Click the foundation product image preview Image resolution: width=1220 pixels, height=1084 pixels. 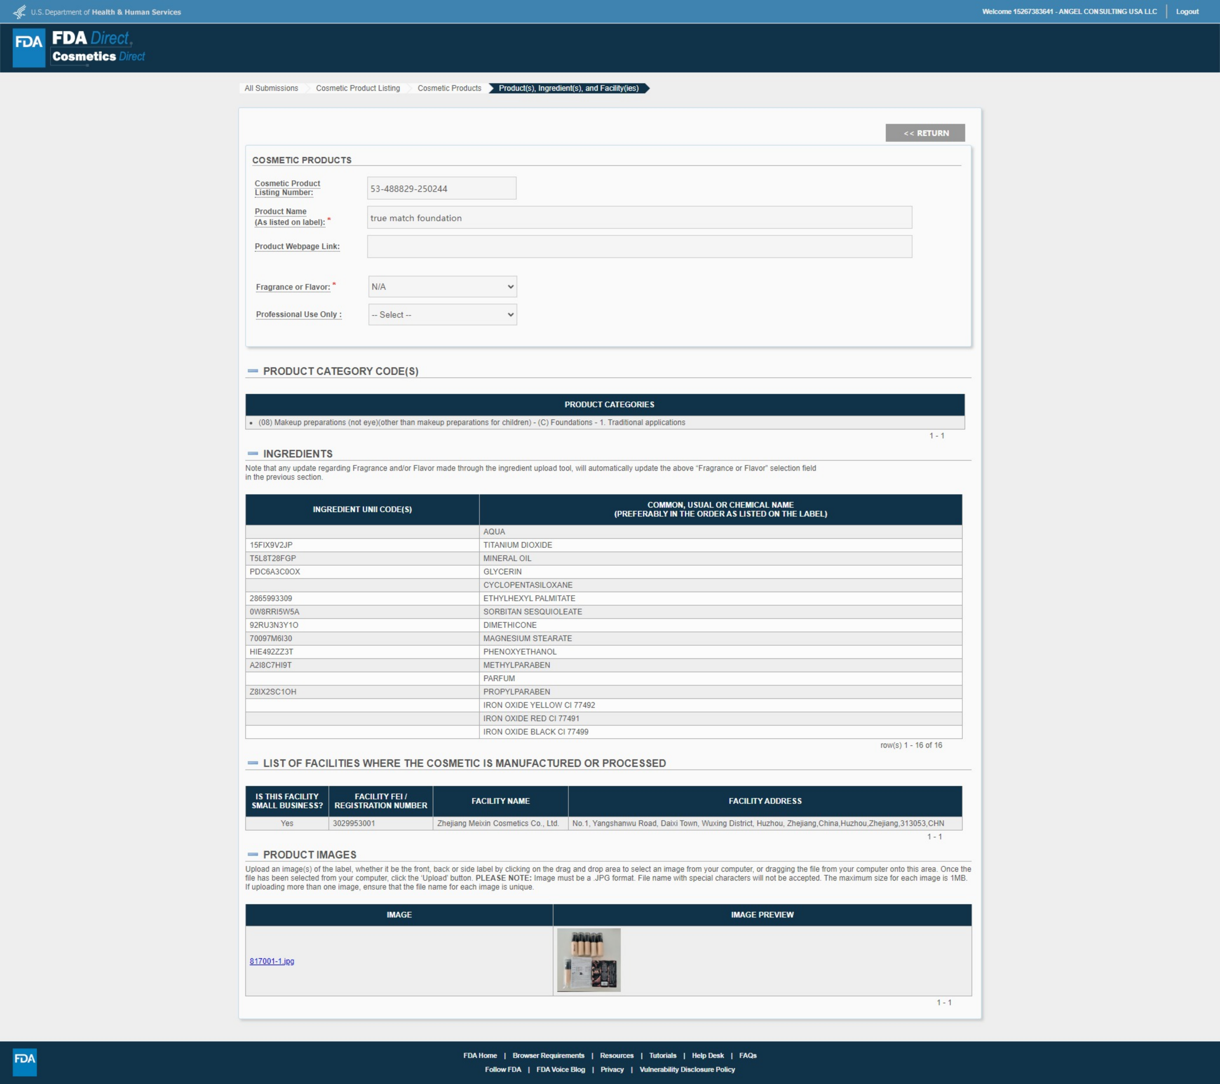coord(588,960)
